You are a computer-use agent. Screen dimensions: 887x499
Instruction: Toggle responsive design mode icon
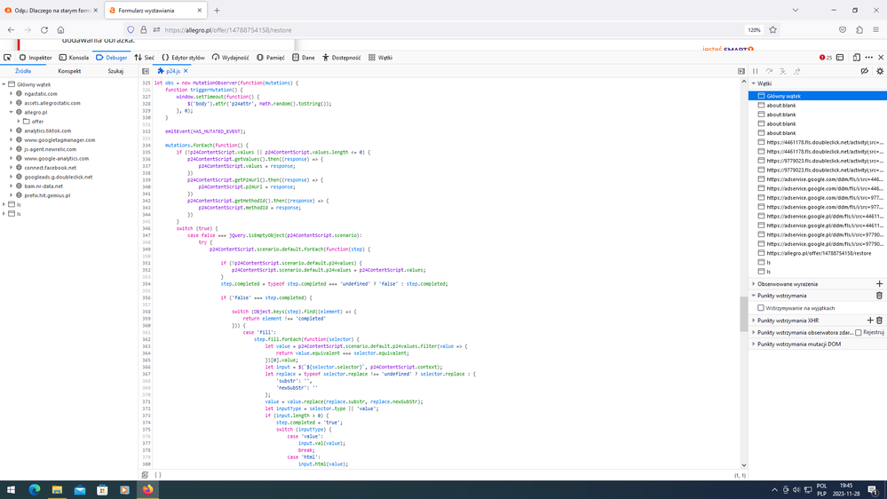(x=857, y=57)
